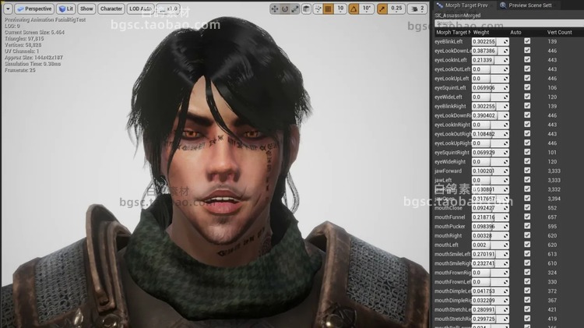Select the scale gizmo tool
The height and width of the screenshot is (328, 584).
tap(295, 9)
